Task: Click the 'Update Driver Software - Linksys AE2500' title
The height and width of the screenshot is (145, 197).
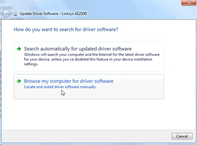Action: tap(53, 13)
